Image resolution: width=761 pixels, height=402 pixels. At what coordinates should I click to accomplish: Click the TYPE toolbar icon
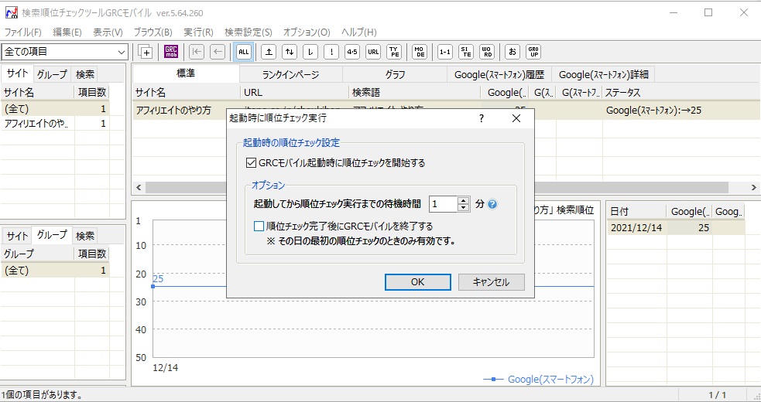(x=394, y=52)
